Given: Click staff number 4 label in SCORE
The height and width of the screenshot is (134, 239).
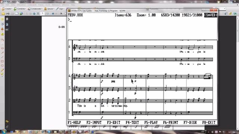Looking at the screenshot, I should (69, 76).
